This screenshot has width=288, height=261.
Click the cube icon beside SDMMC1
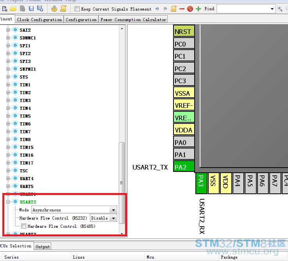[x=15, y=38]
